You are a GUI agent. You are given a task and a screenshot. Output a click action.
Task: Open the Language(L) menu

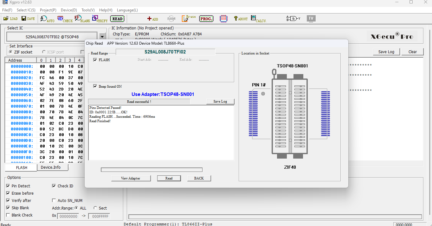127,10
